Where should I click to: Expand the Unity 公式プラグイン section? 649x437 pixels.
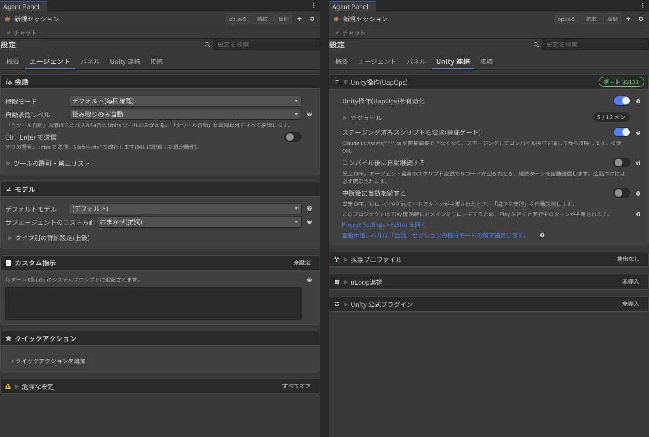click(346, 304)
